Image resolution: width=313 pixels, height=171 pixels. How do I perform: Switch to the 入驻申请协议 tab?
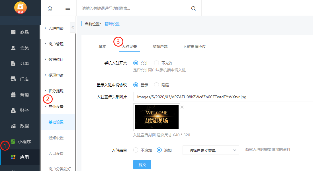tap(195, 47)
